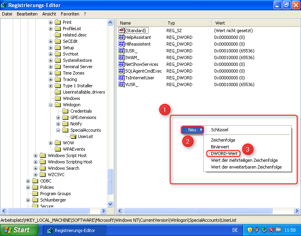
Task: Expand the WOW tree node
Action: point(50,143)
